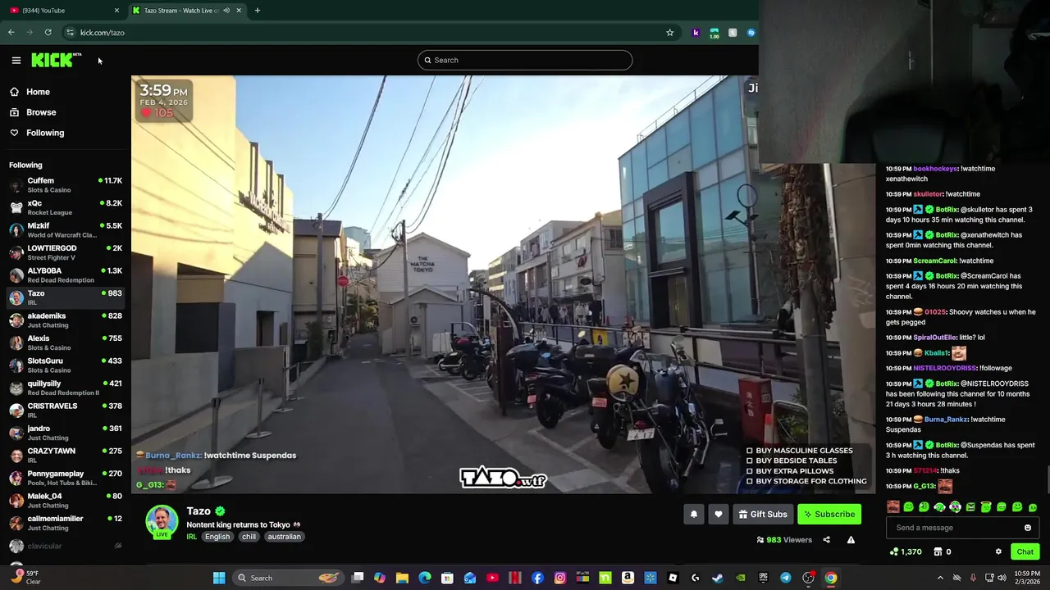Open Malek_04 channel in following list
1050x590 pixels.
click(x=66, y=501)
